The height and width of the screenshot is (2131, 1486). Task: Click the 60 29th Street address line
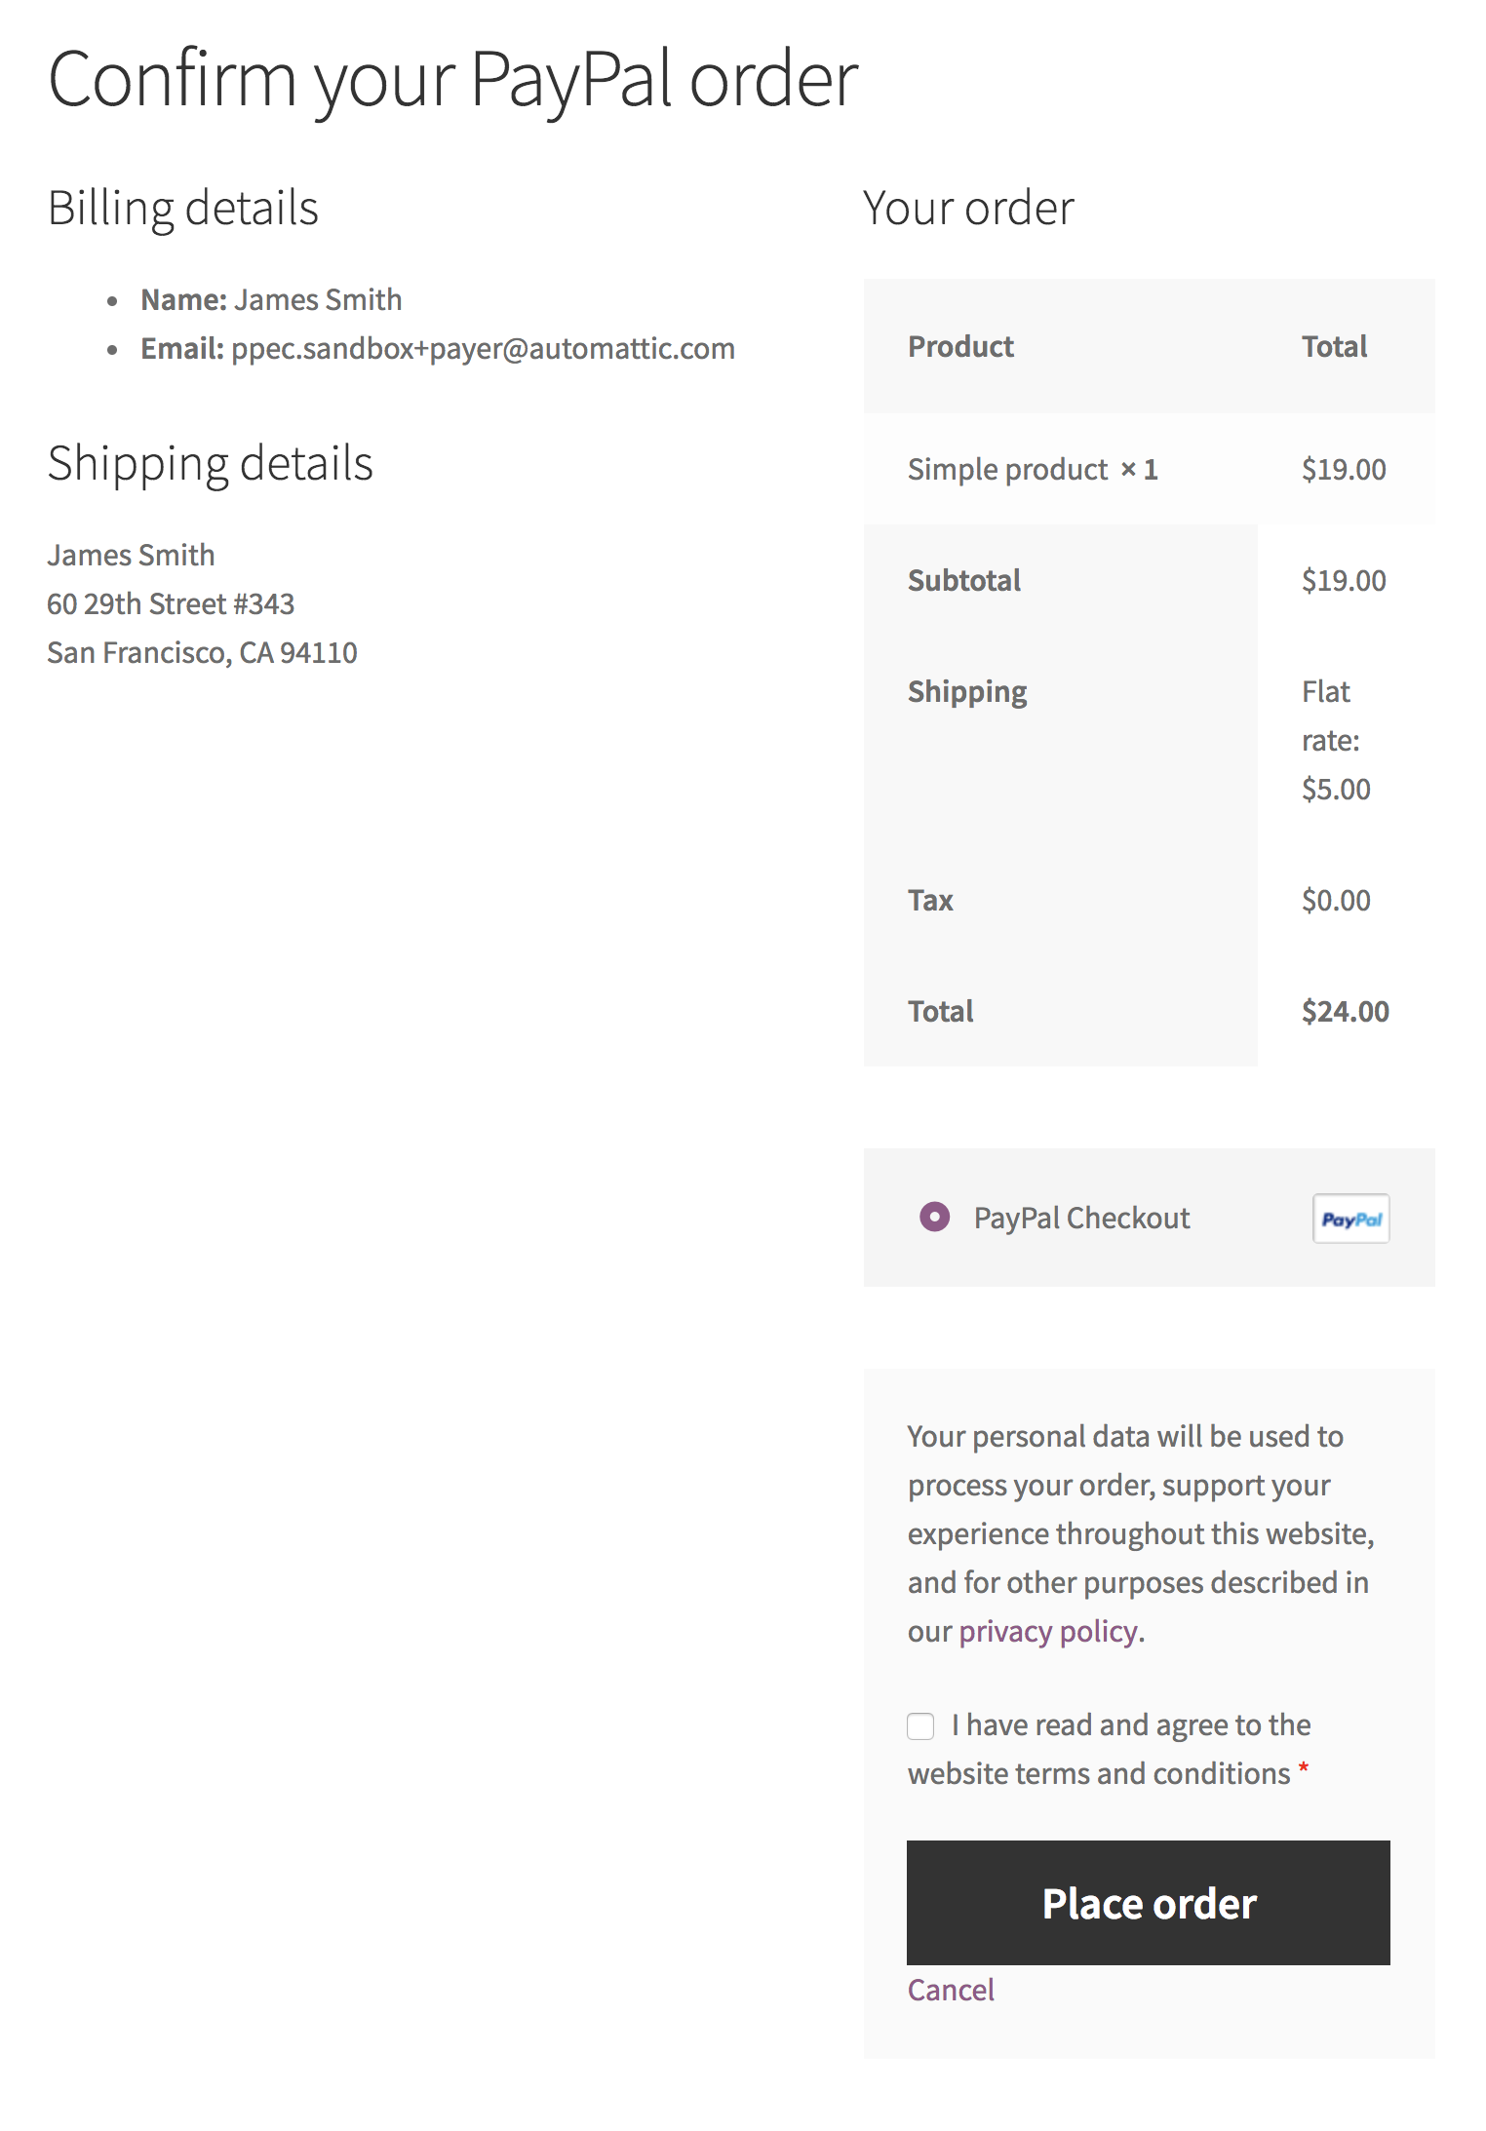[x=171, y=604]
